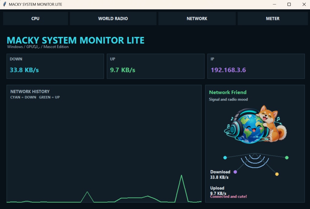
Task: Select the NETWORK tab
Action: click(197, 18)
